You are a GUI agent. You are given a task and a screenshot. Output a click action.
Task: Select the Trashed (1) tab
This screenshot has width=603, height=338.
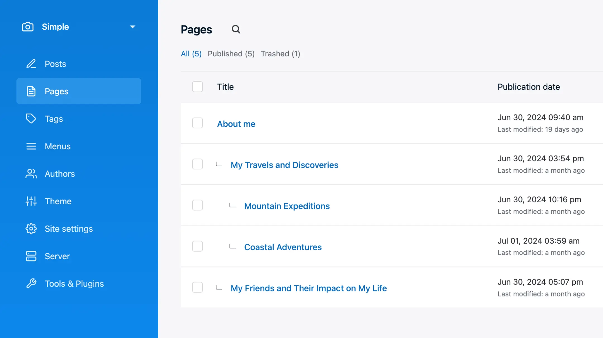280,53
